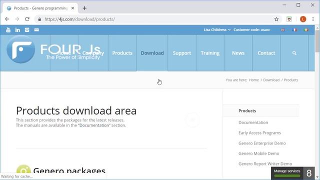Click the Manage services button
The image size is (320, 180).
click(287, 173)
